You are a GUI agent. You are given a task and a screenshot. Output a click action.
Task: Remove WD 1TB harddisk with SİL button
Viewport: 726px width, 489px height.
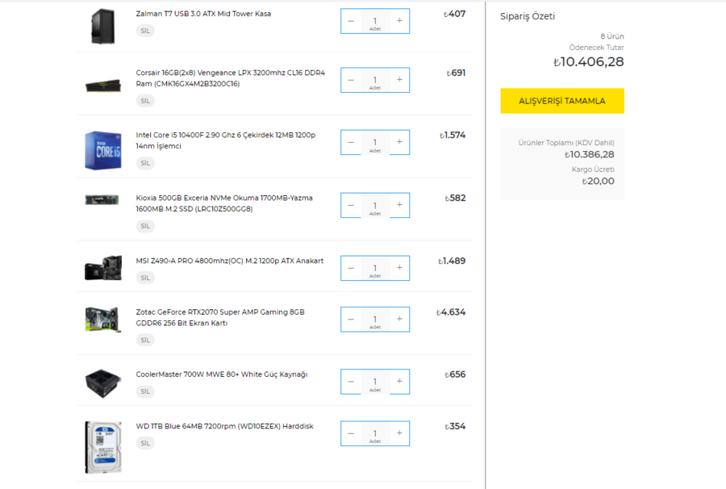[145, 443]
